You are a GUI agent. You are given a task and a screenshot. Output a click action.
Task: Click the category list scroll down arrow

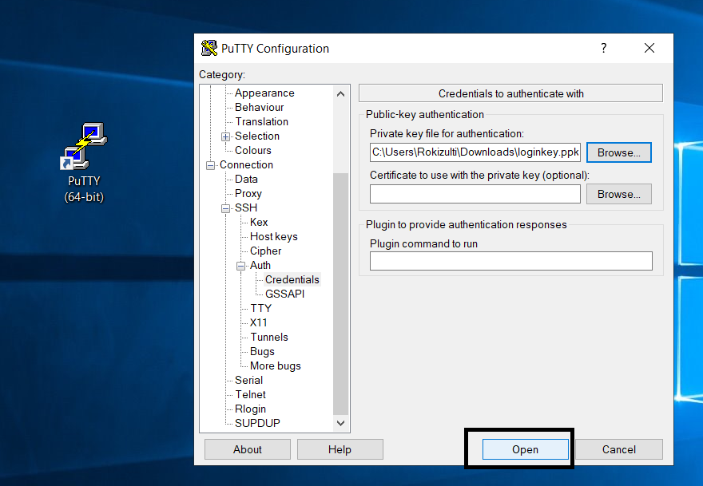[341, 423]
